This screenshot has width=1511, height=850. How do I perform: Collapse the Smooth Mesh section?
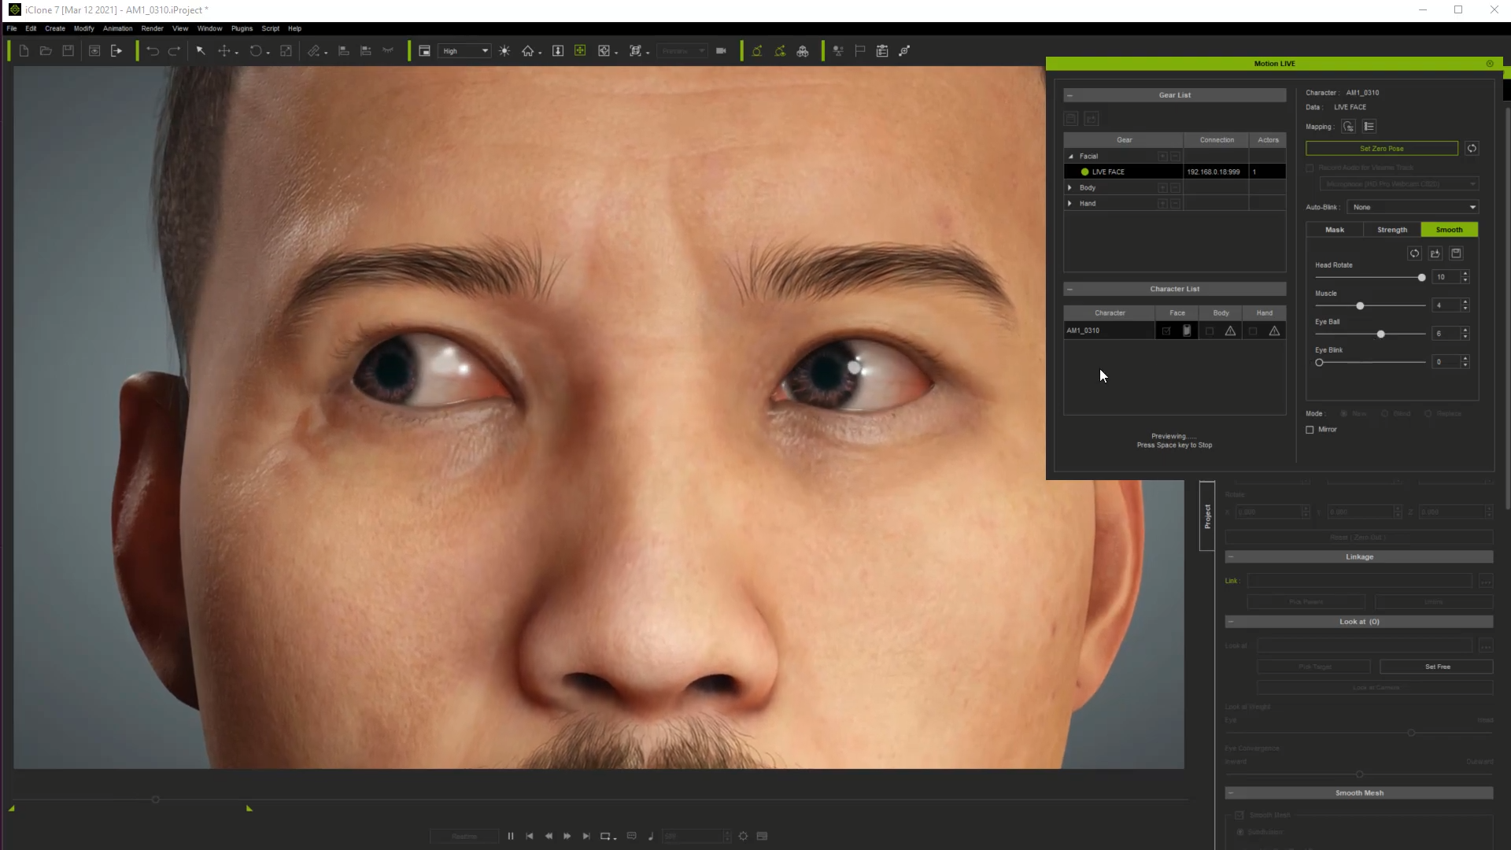[x=1231, y=793]
